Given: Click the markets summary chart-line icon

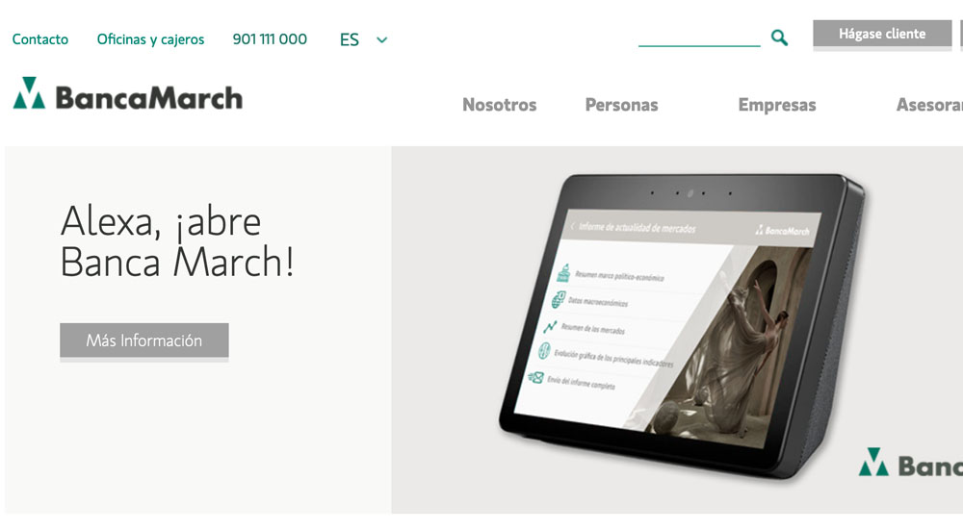Looking at the screenshot, I should tap(550, 326).
